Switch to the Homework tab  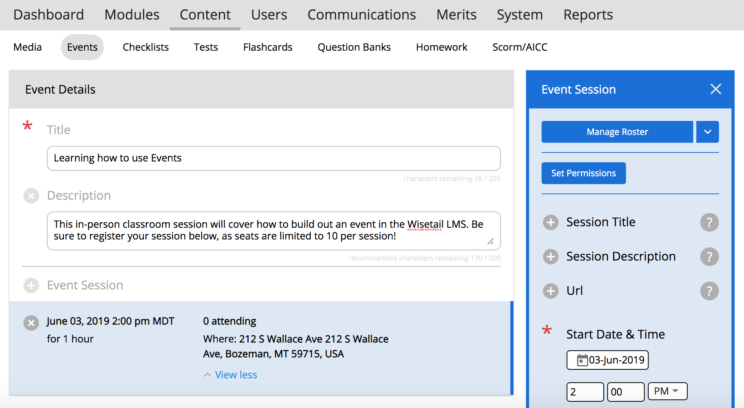(x=442, y=47)
